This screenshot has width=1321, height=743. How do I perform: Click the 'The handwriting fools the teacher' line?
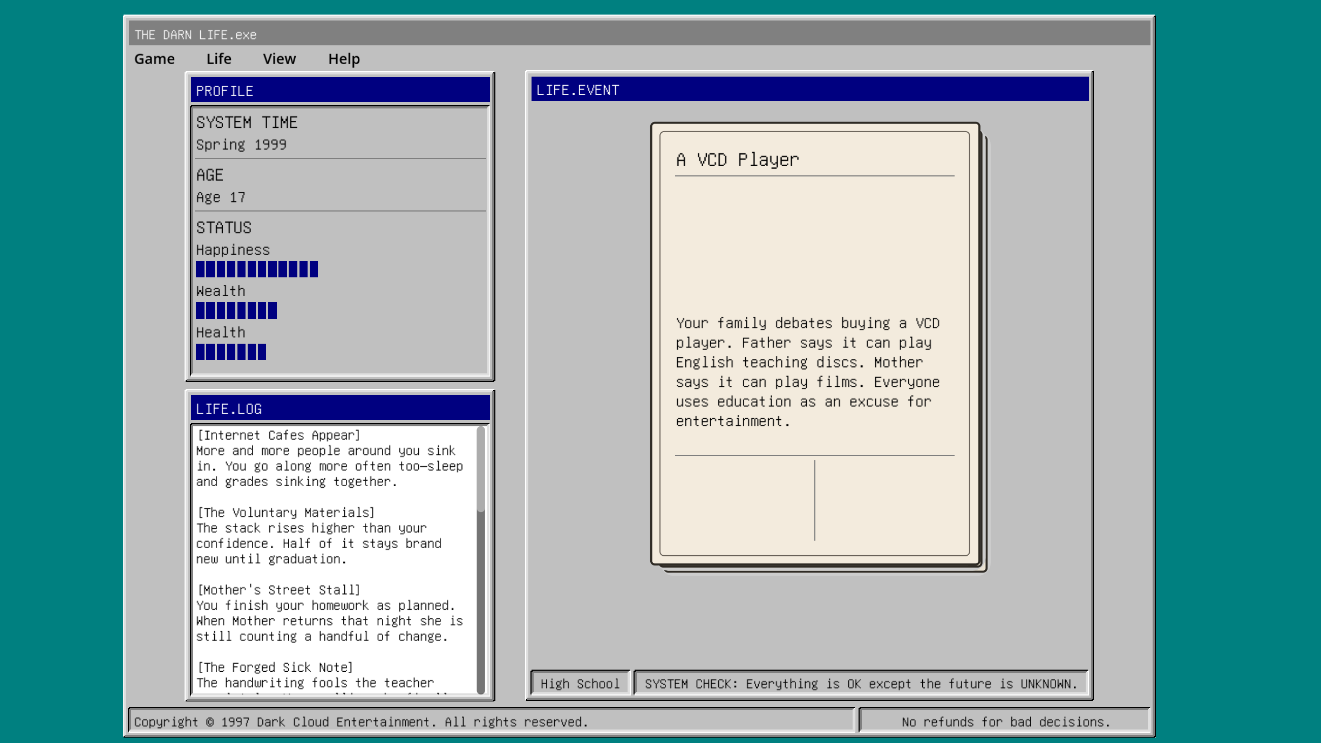pyautogui.click(x=315, y=683)
